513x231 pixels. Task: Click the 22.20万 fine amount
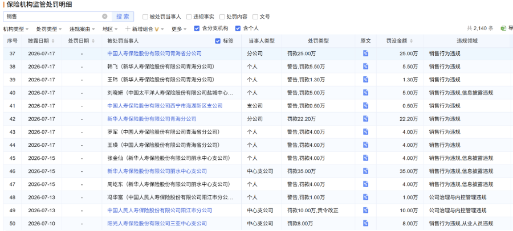click(x=409, y=119)
